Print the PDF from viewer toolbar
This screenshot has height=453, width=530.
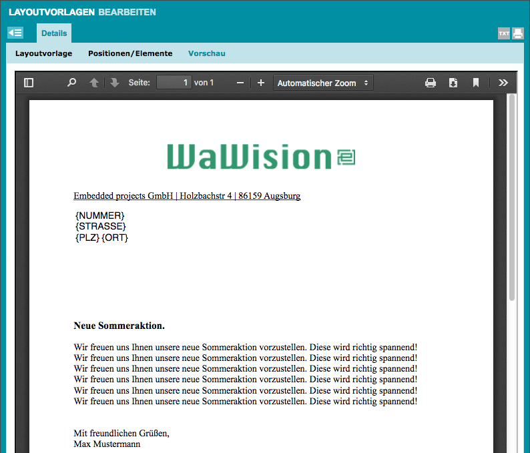pyautogui.click(x=431, y=83)
